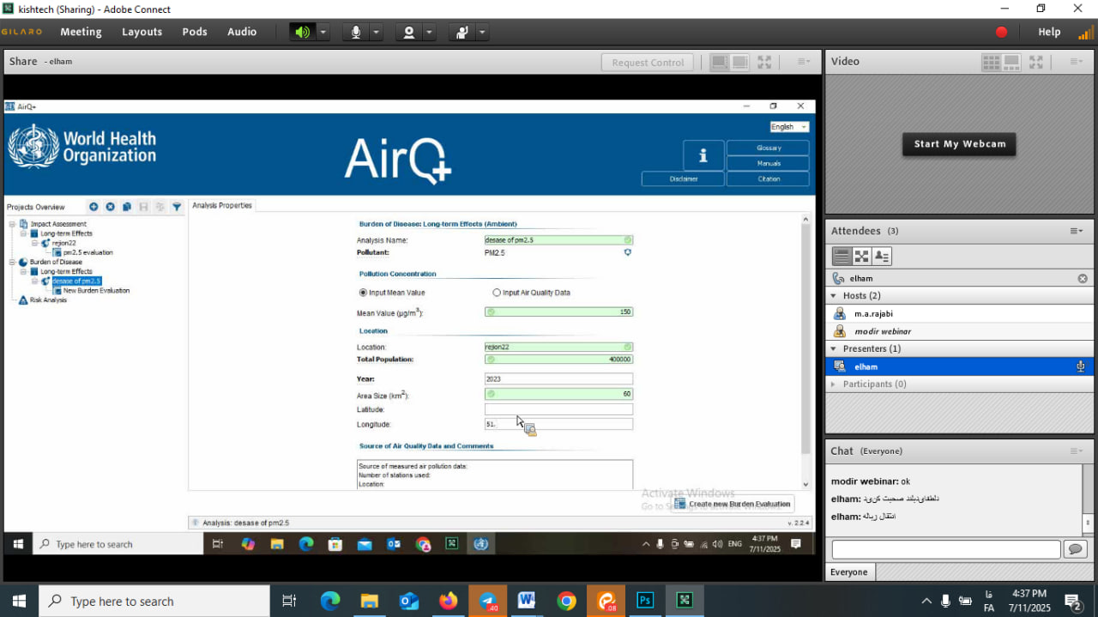Viewport: 1098px width, 617px height.
Task: Switch Video pod to filmstrip view
Action: (1011, 62)
